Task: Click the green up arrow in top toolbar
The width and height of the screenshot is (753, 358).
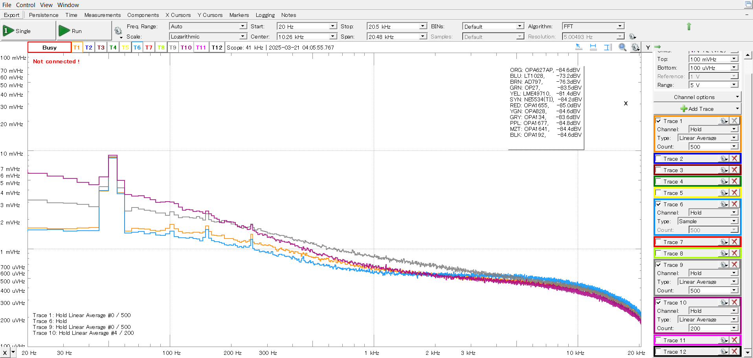Action: (x=689, y=26)
